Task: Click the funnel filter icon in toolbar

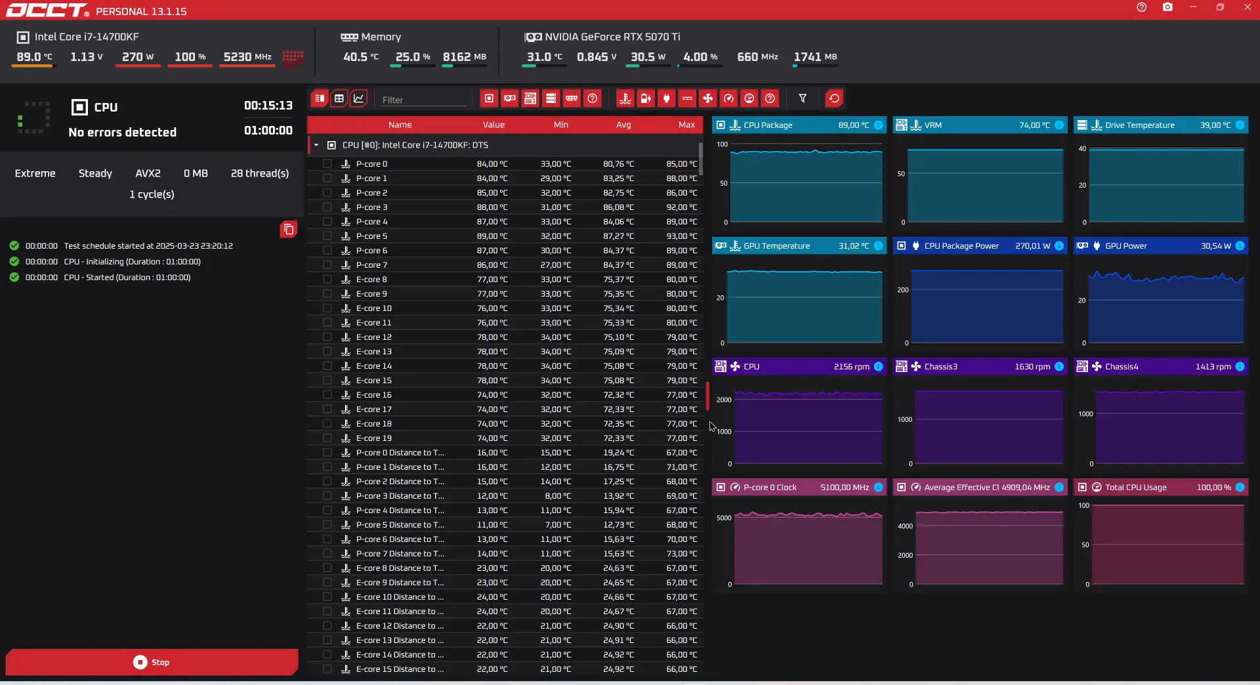Action: (x=803, y=98)
